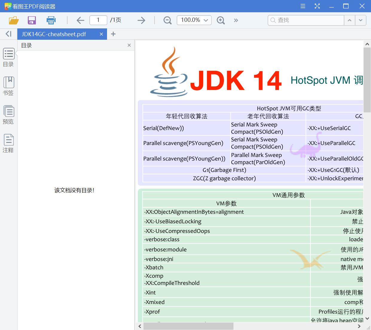The width and height of the screenshot is (371, 330).
Task: Collapse the sidebar with the left arrow icon
Action: point(8,34)
